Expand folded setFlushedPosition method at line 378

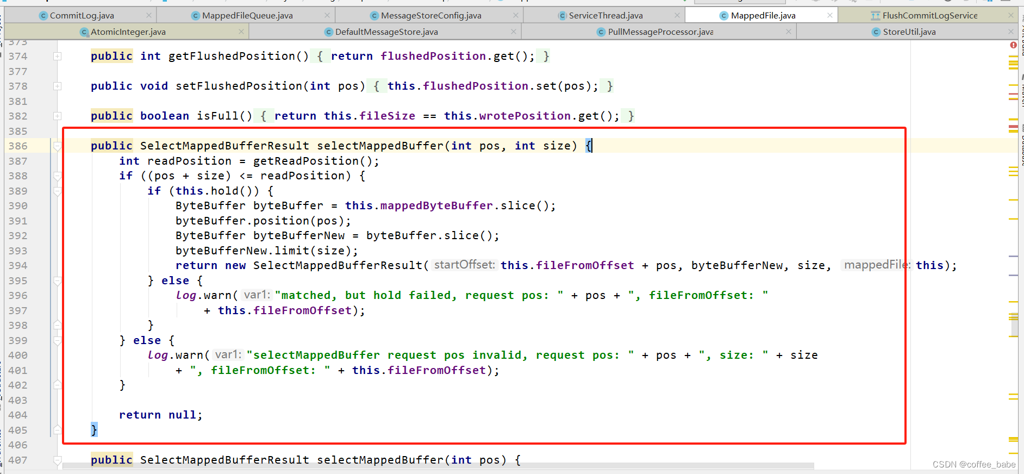(x=58, y=86)
